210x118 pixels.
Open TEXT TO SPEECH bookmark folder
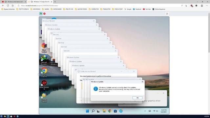pyautogui.click(x=23, y=9)
